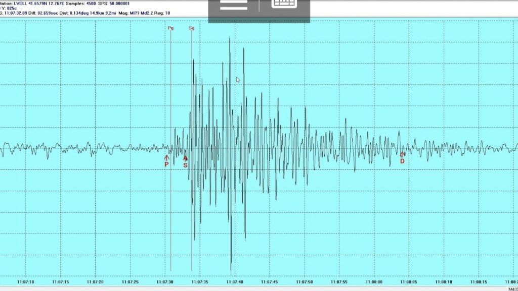Click the 11:07:10 time axis label
Screen dimensions: 518x291
pyautogui.click(x=25, y=282)
